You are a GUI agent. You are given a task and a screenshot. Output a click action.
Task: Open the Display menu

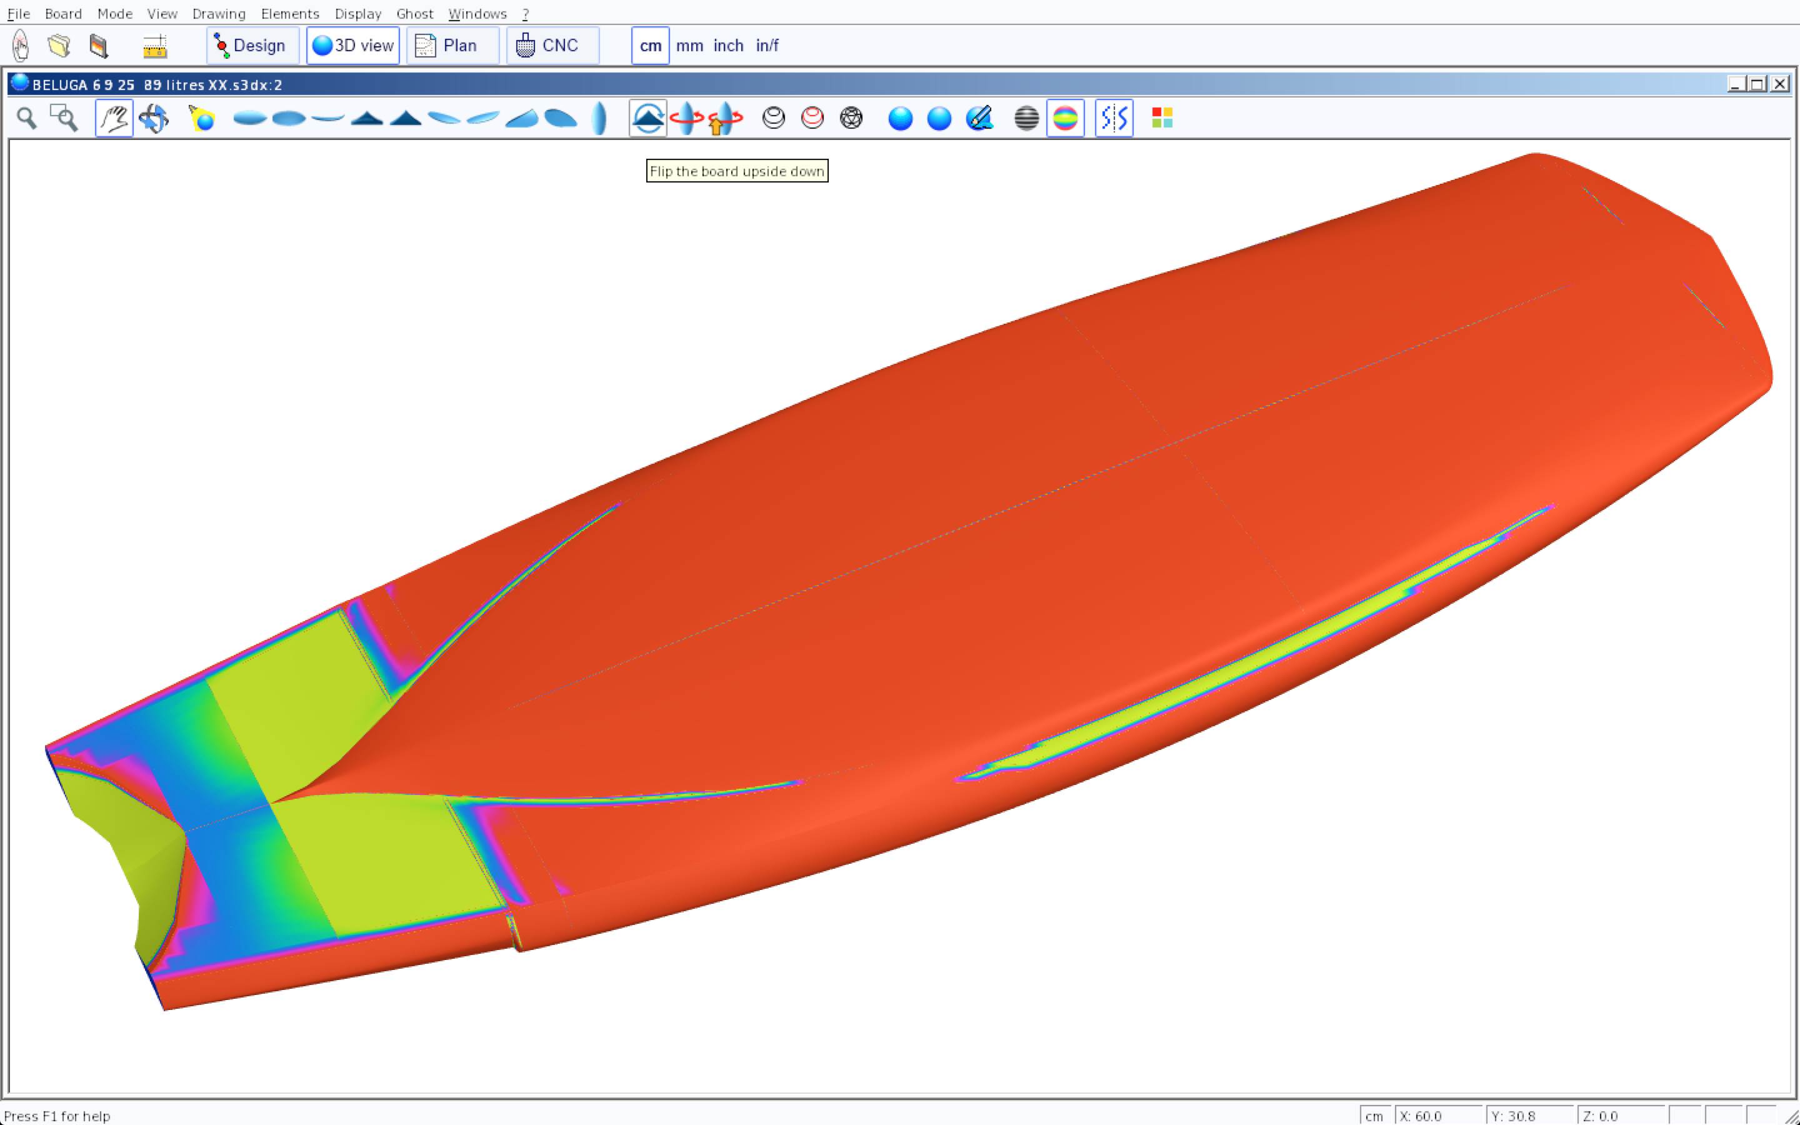(357, 13)
